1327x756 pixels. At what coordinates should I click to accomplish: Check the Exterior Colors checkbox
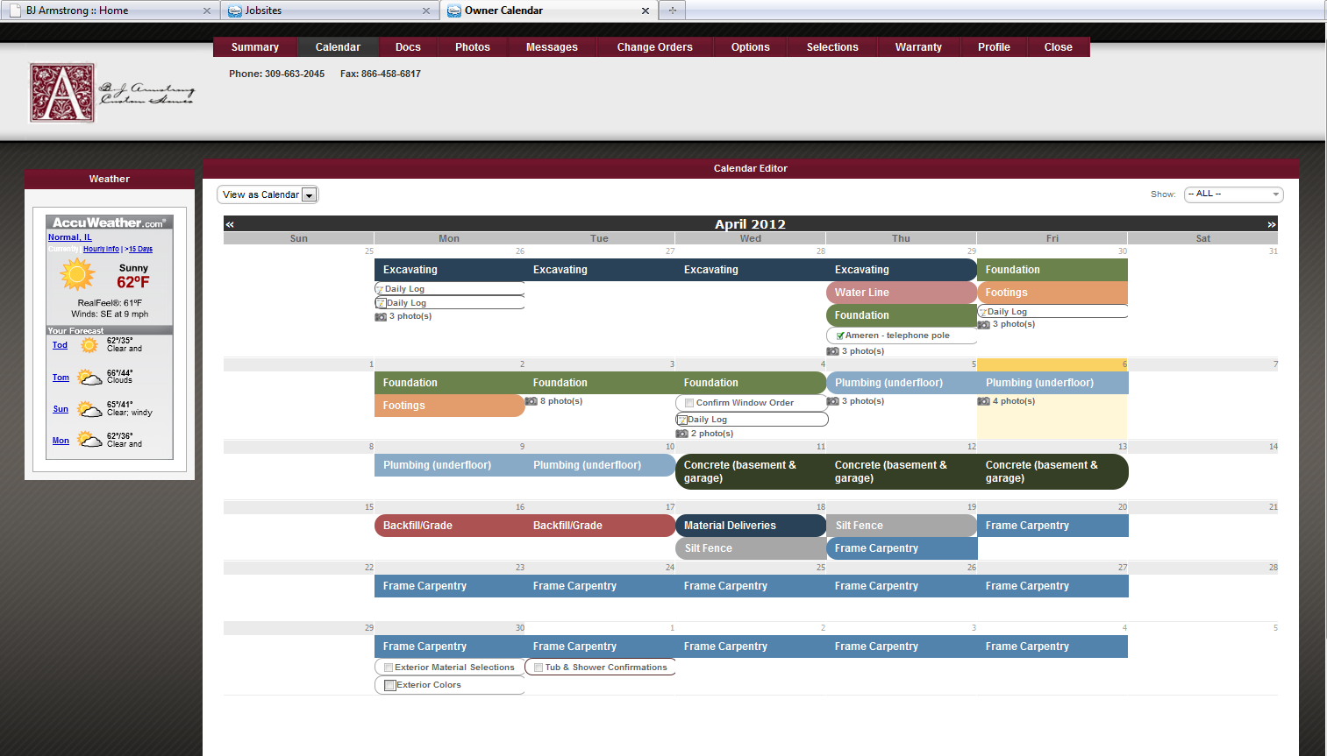[389, 685]
